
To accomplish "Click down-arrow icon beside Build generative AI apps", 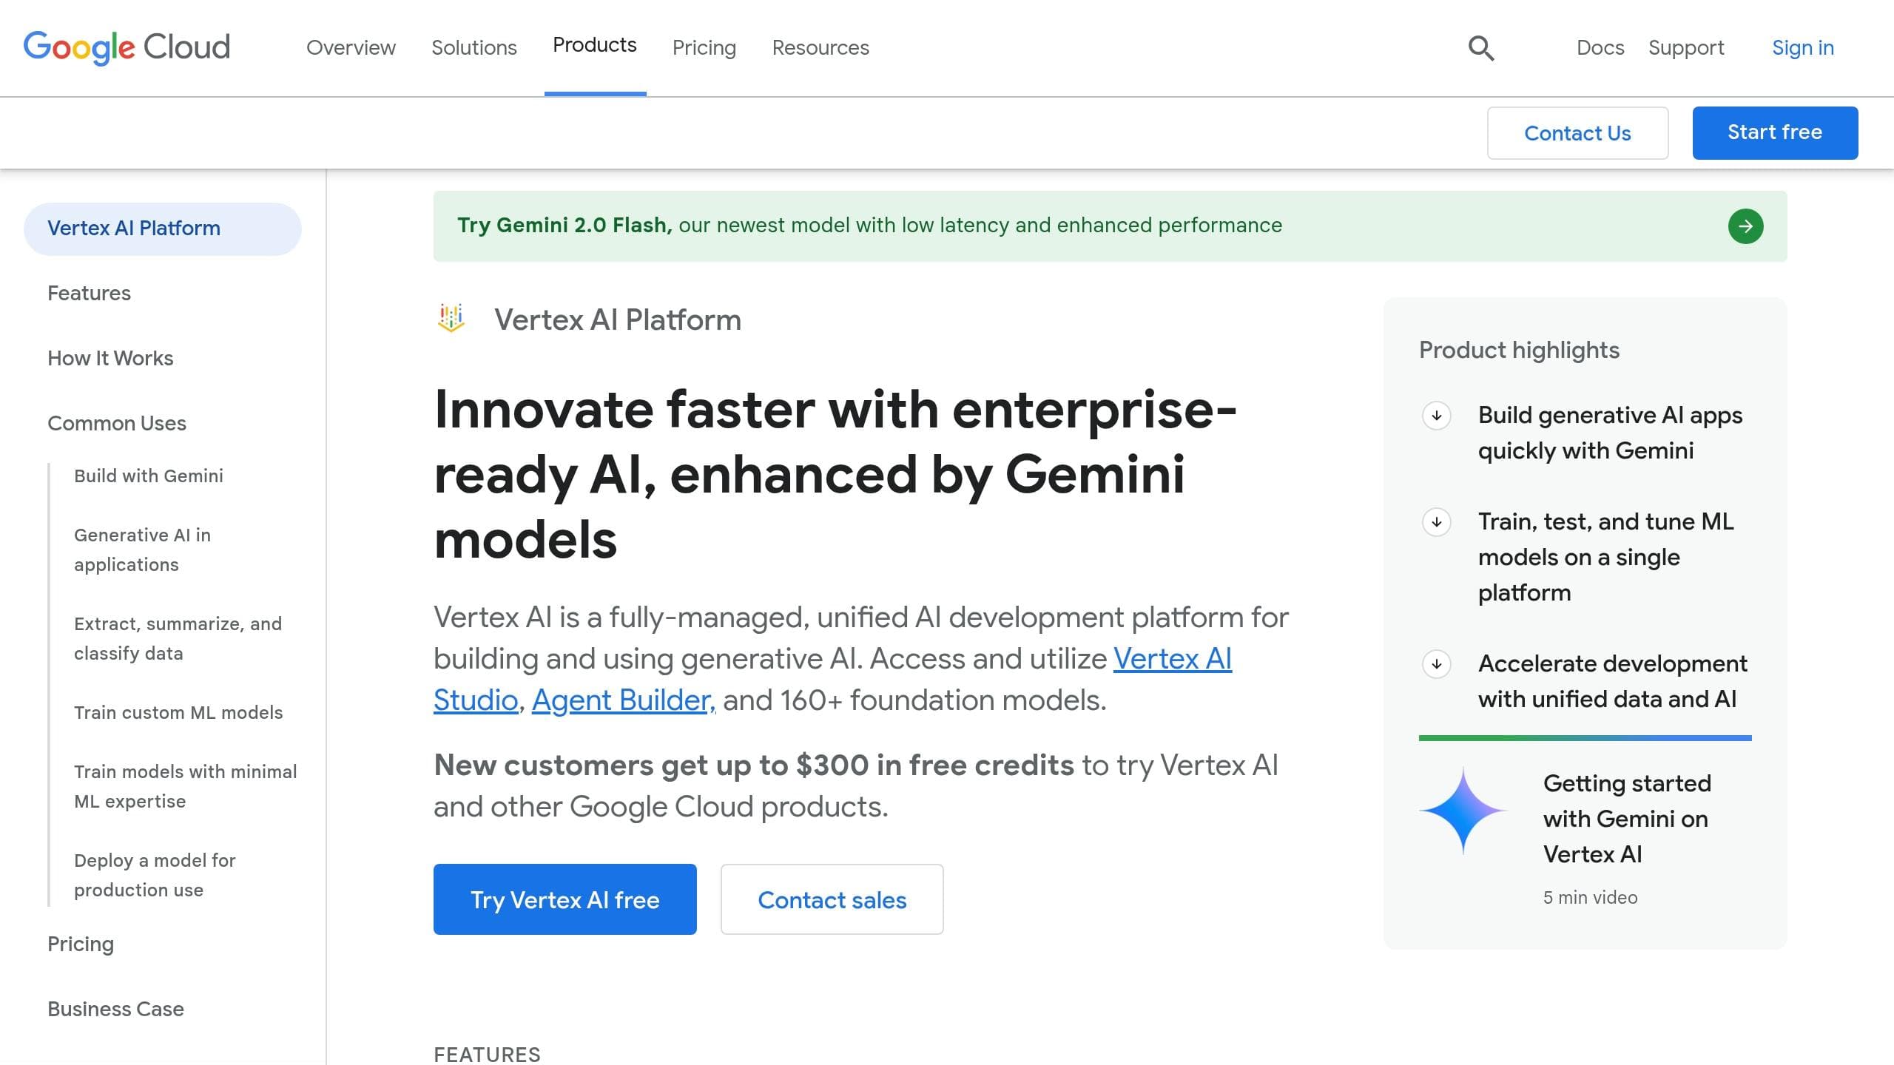I will point(1437,415).
